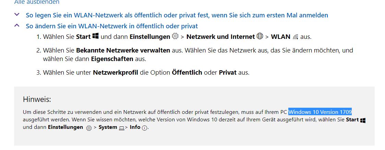Screen dimensions: 385x150
Task: Click the bold 'Privat' option text
Action: (x=228, y=73)
